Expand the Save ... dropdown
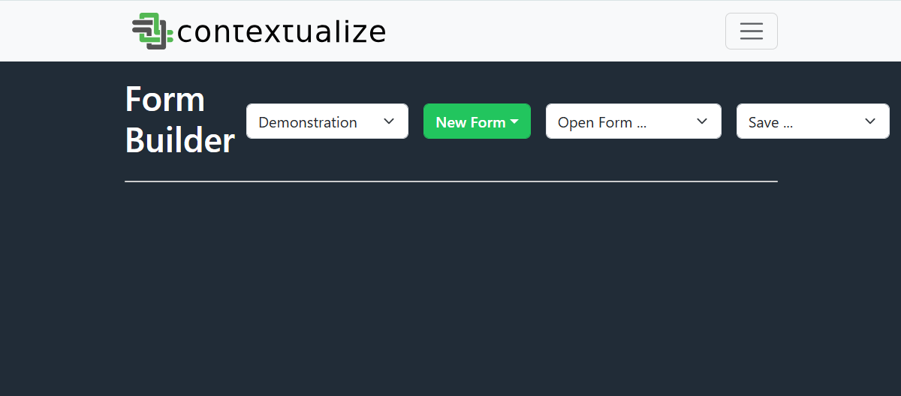Viewport: 901px width, 396px height. pyautogui.click(x=813, y=121)
